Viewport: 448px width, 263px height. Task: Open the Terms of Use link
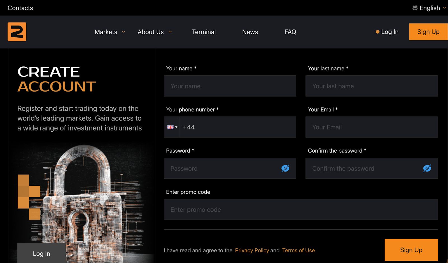point(298,250)
